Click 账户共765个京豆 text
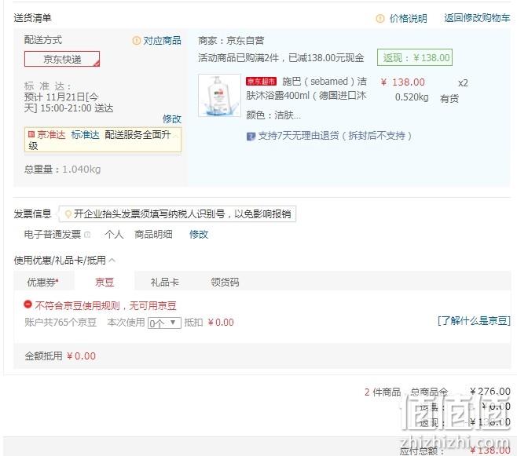 coord(60,322)
